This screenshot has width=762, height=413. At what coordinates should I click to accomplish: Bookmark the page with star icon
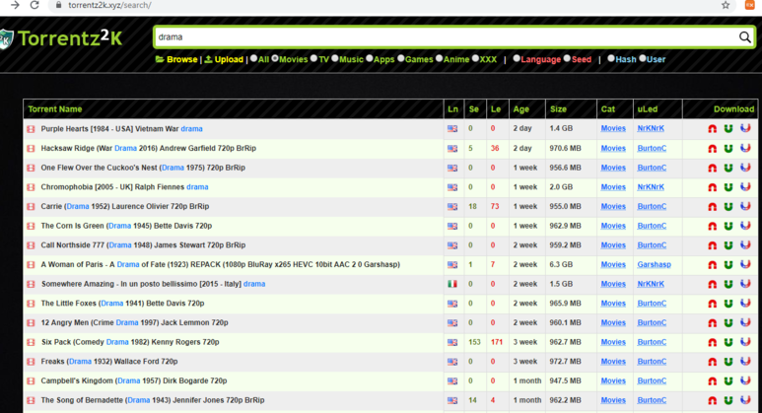pyautogui.click(x=726, y=5)
